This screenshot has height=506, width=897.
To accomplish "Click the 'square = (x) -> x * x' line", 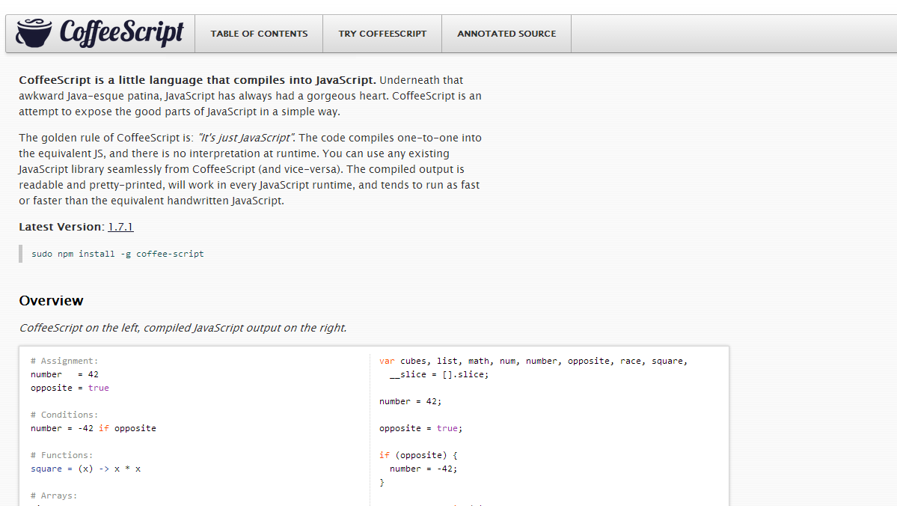I will (x=86, y=469).
